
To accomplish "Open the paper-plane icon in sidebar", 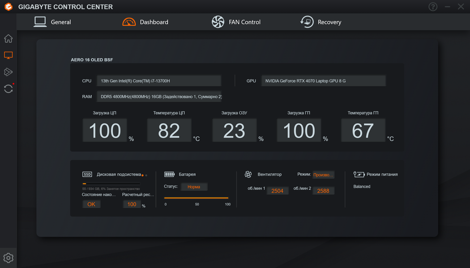I will 9,72.
